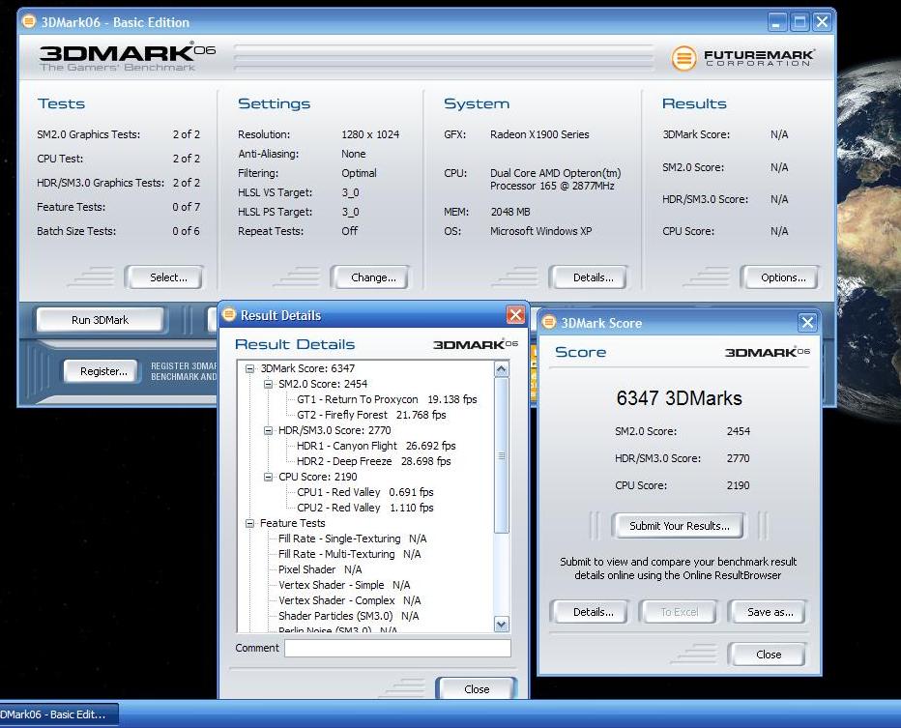Collapse the 3DMark Score: 6347 tree node

250,369
